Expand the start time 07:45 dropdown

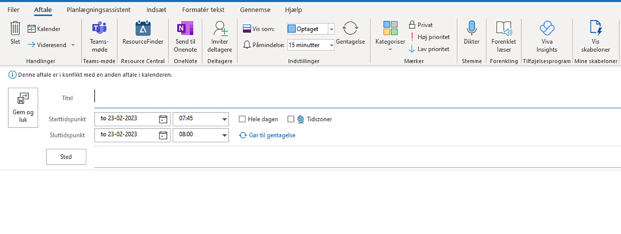pos(224,119)
